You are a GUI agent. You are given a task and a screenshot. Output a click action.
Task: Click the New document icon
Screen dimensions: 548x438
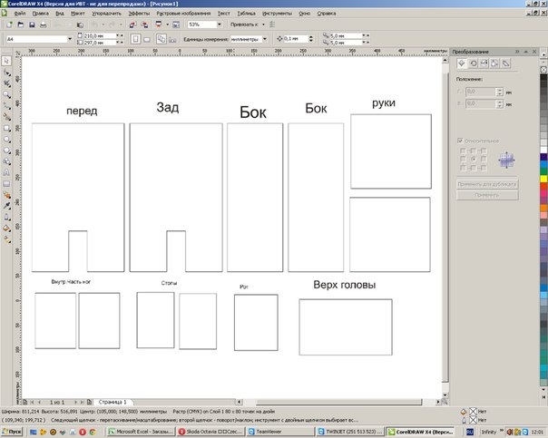click(x=9, y=24)
